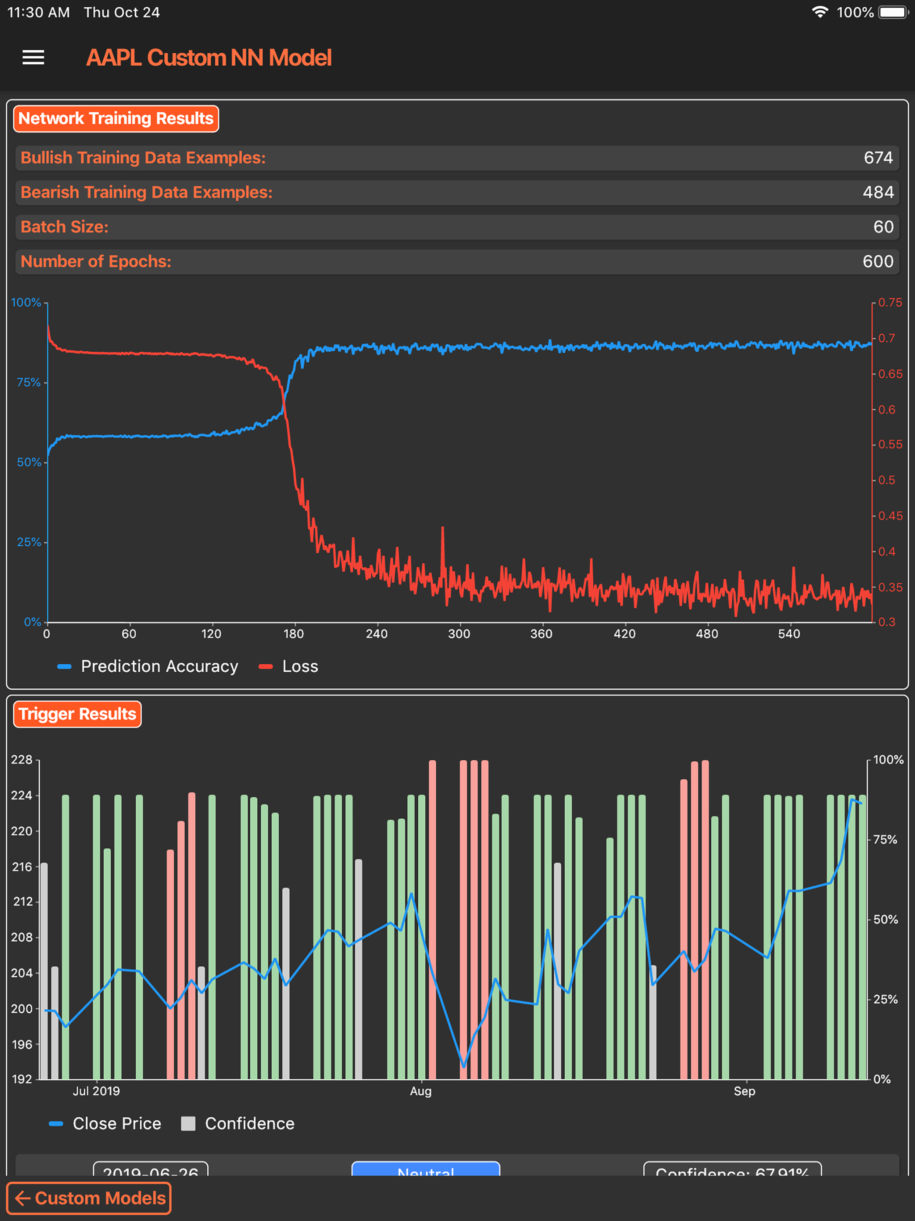Tap the Wi-Fi status icon
Screen dimensions: 915x1221
(820, 12)
